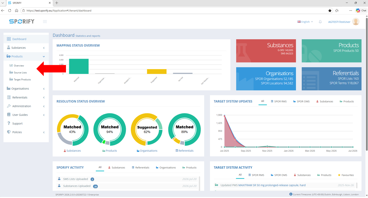This screenshot has height=198, width=368.
Task: Reload the page with the refresh icon
Action: (x=10, y=10)
